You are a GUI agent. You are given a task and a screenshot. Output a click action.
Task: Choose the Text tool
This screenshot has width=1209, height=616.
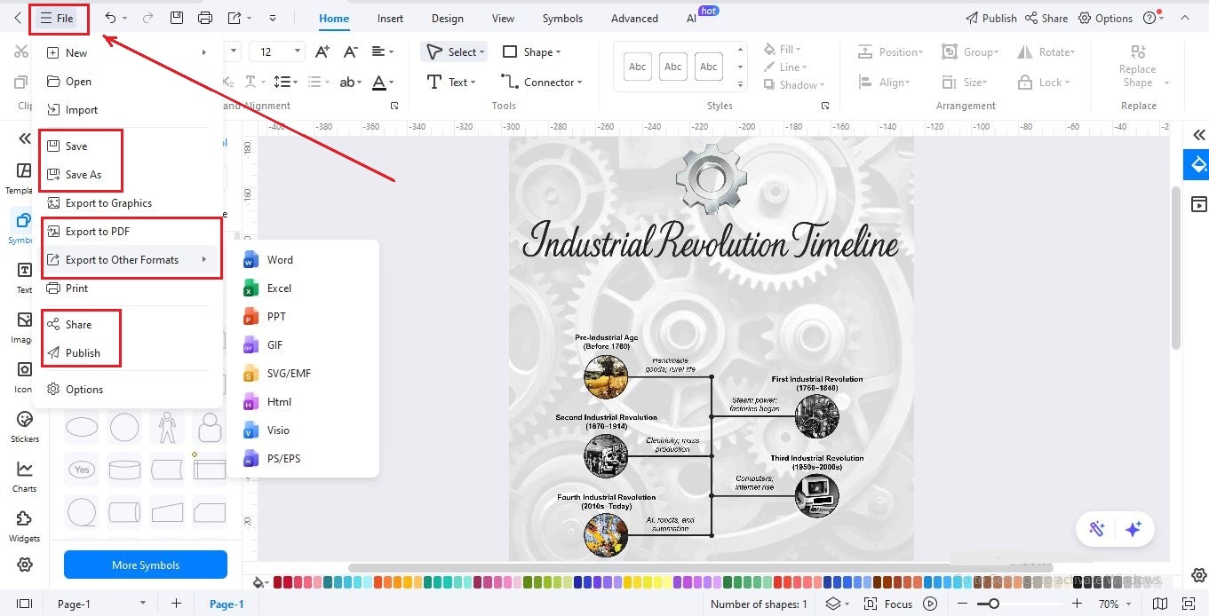coord(451,82)
